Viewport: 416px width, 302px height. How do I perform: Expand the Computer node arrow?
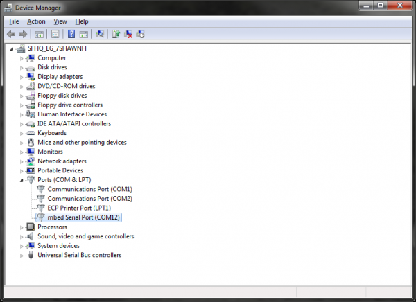(x=21, y=58)
